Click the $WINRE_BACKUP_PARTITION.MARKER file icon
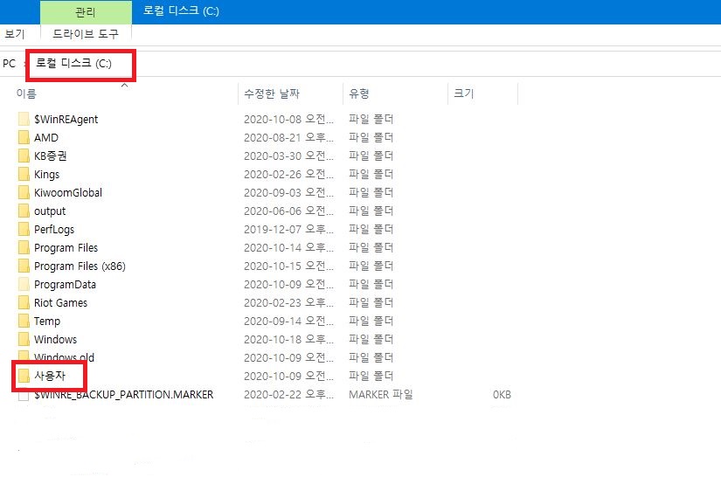 click(x=24, y=395)
